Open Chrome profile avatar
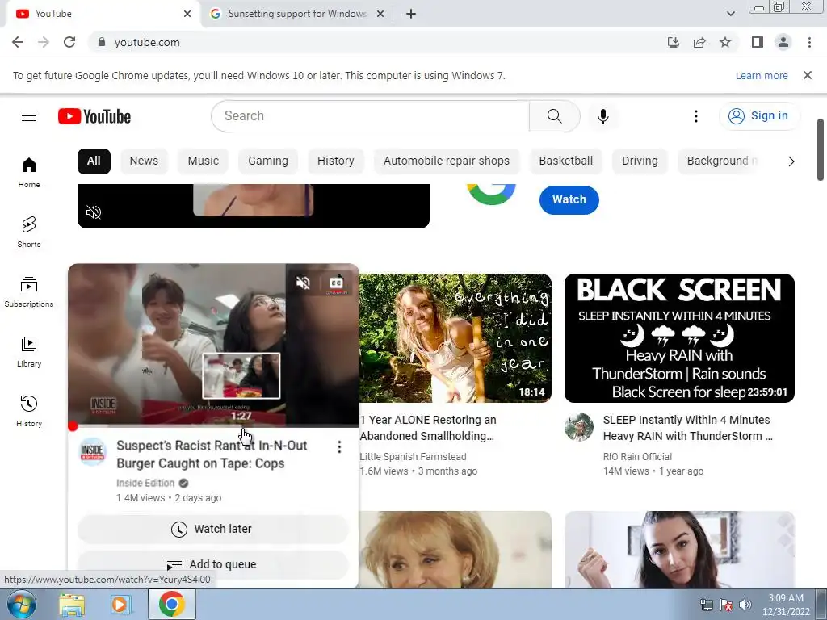The height and width of the screenshot is (620, 827). coord(783,42)
